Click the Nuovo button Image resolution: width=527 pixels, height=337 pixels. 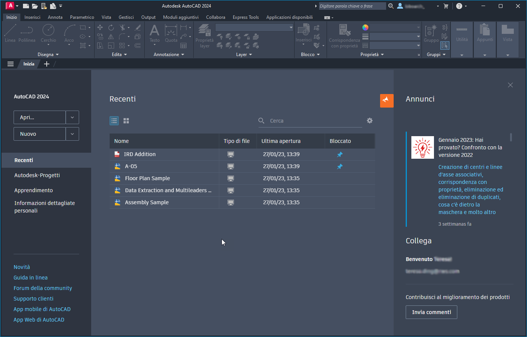[x=40, y=134]
